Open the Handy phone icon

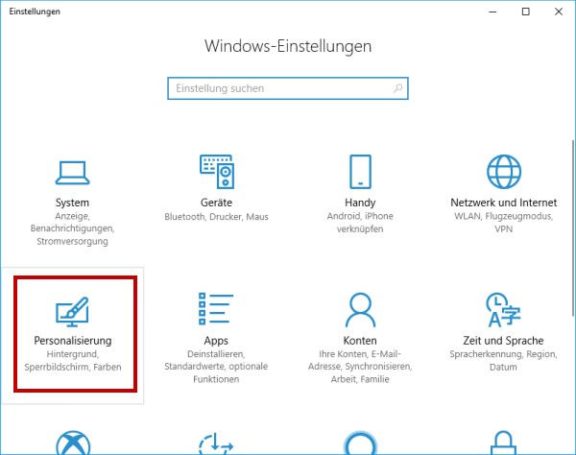point(360,172)
